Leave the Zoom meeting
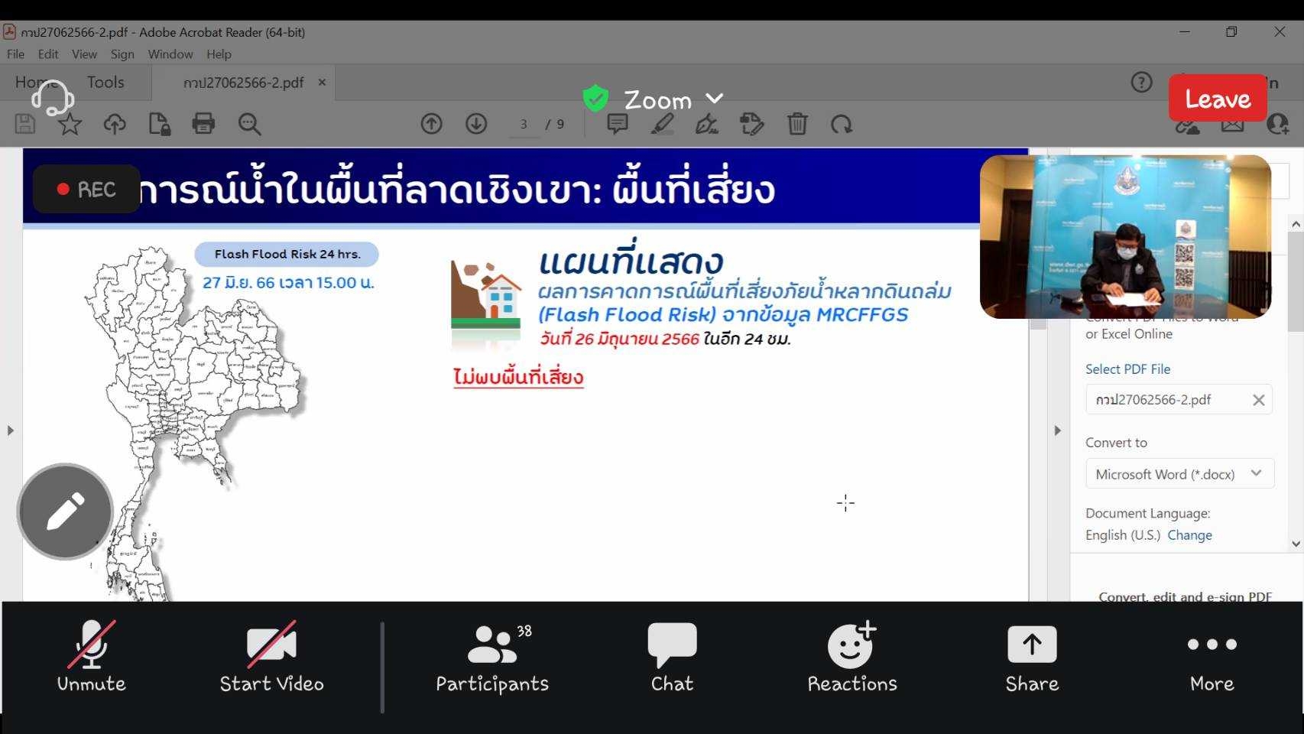Image resolution: width=1304 pixels, height=734 pixels. (1218, 99)
